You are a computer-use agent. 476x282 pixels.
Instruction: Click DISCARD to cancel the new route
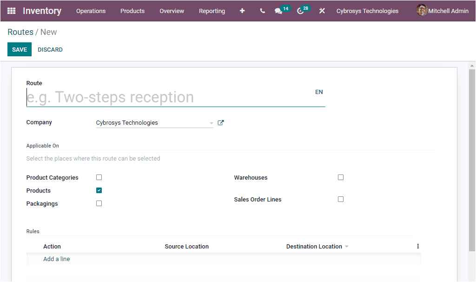[50, 49]
